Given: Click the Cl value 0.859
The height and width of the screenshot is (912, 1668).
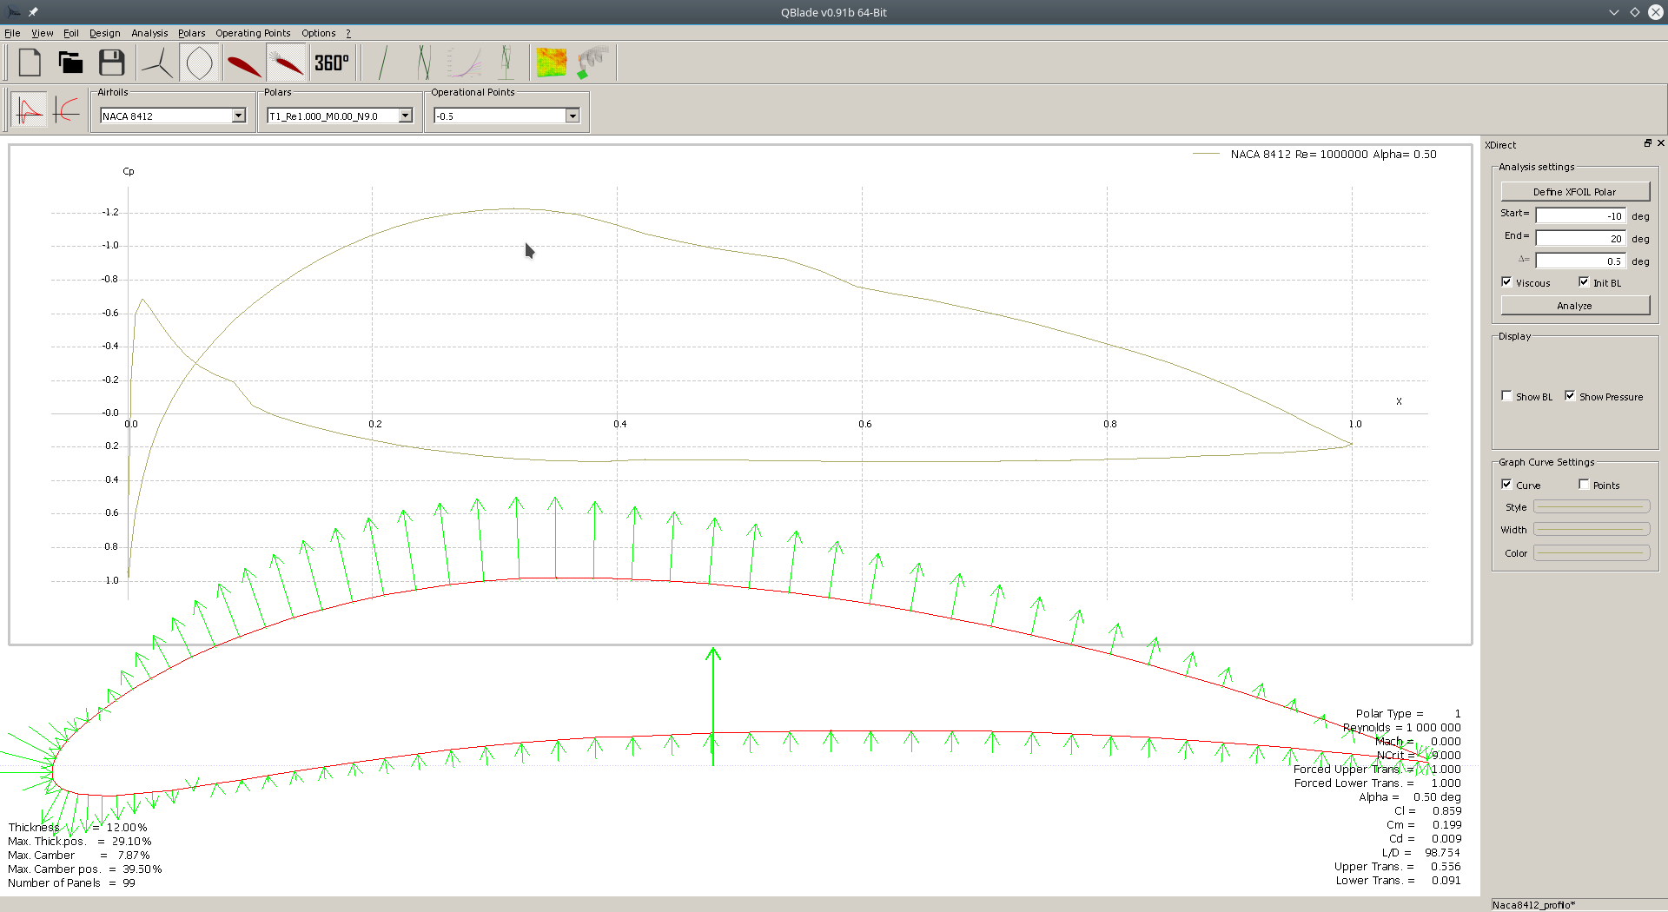Looking at the screenshot, I should click(1446, 810).
